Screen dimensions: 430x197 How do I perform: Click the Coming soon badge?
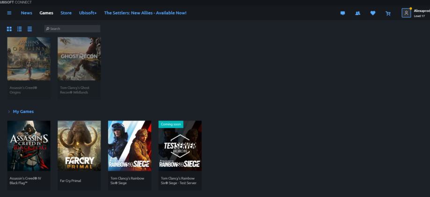point(171,124)
